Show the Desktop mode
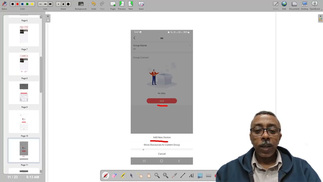The height and width of the screenshot is (182, 323). 305,5
